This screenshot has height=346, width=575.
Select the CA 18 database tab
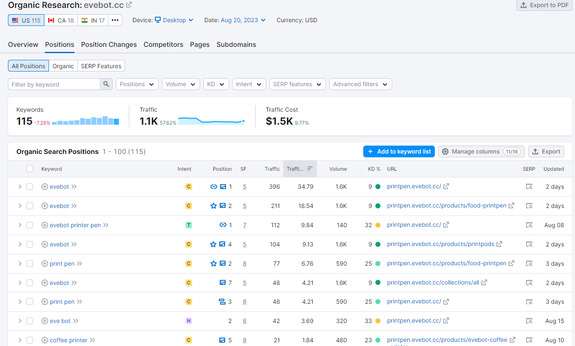(61, 20)
